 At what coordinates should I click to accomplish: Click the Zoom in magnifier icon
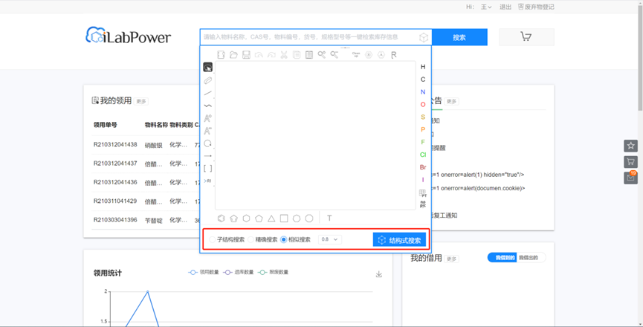tap(322, 55)
